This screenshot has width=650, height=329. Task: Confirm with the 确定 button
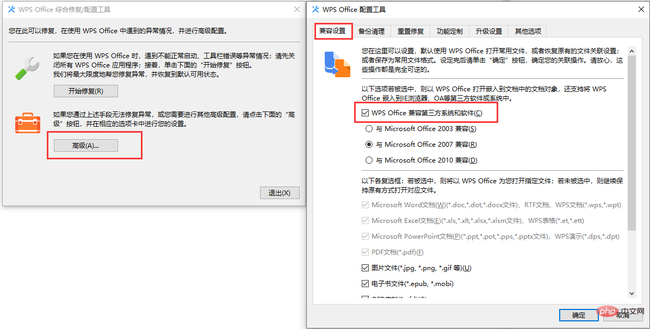pos(579,315)
